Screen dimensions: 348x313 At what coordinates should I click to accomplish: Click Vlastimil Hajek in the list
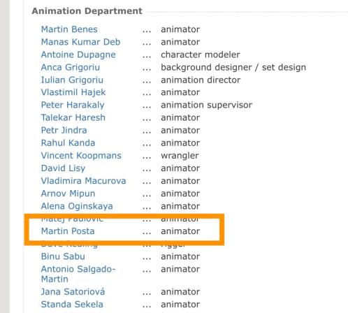coord(73,92)
